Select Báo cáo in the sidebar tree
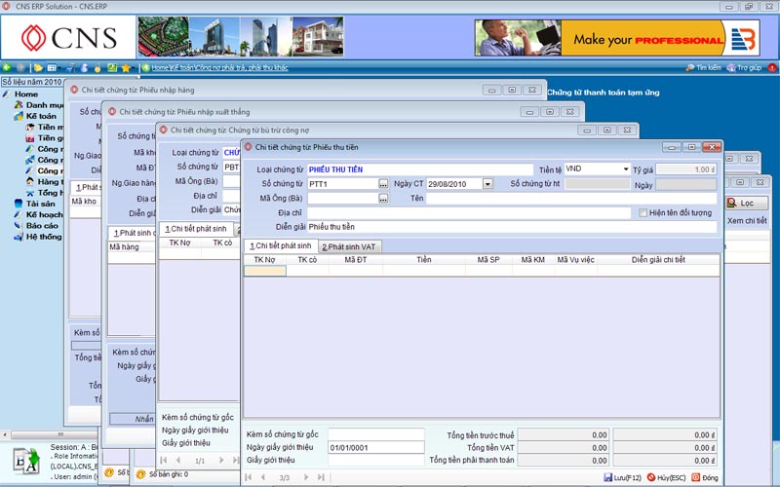 coord(43,225)
